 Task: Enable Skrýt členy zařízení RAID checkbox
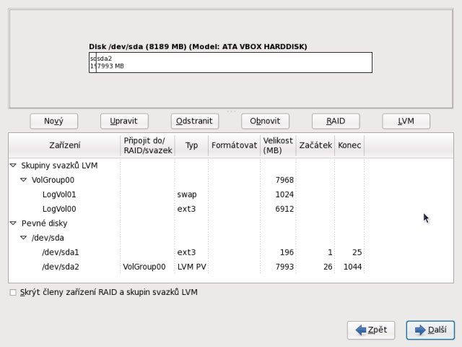[x=12, y=293]
